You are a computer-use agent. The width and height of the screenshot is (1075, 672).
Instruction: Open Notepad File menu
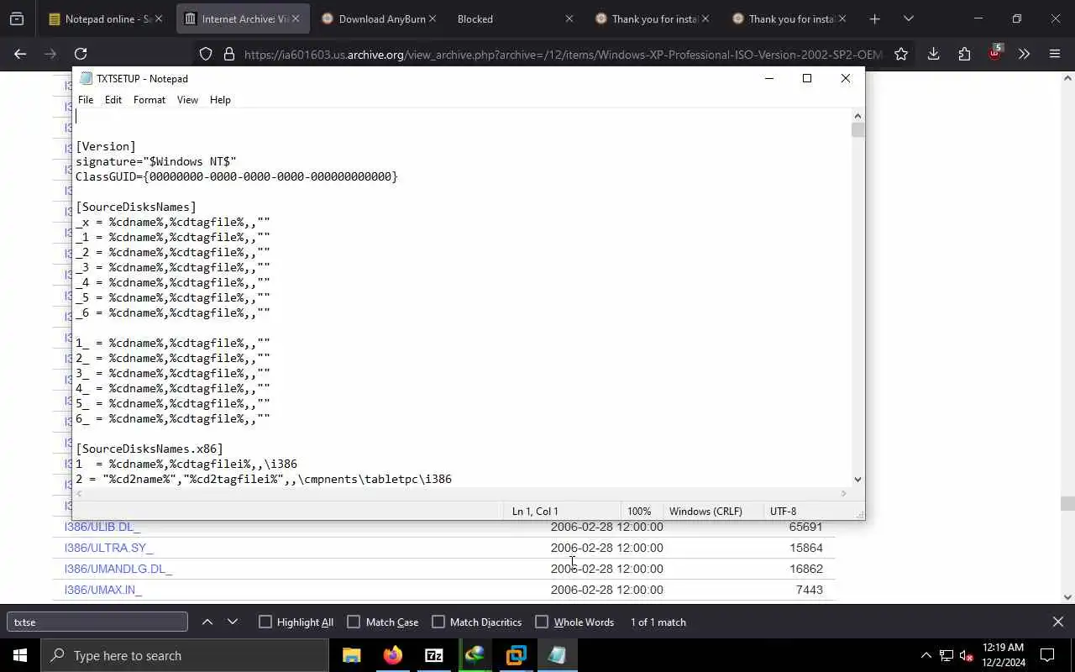[x=86, y=99]
